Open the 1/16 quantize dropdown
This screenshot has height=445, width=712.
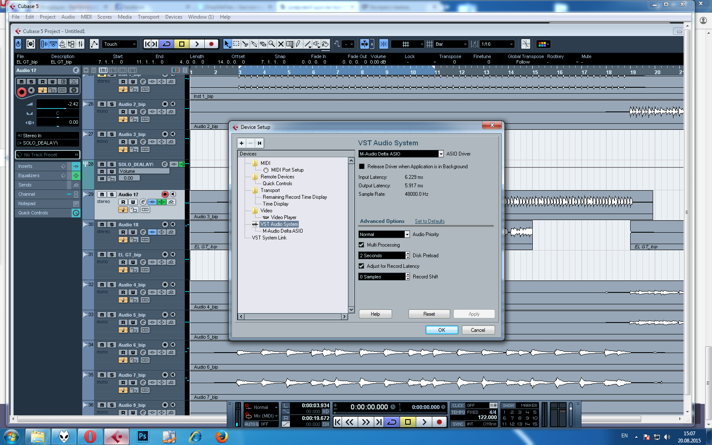pos(498,44)
